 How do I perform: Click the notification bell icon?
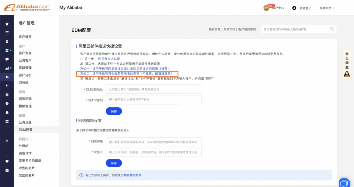(294, 8)
